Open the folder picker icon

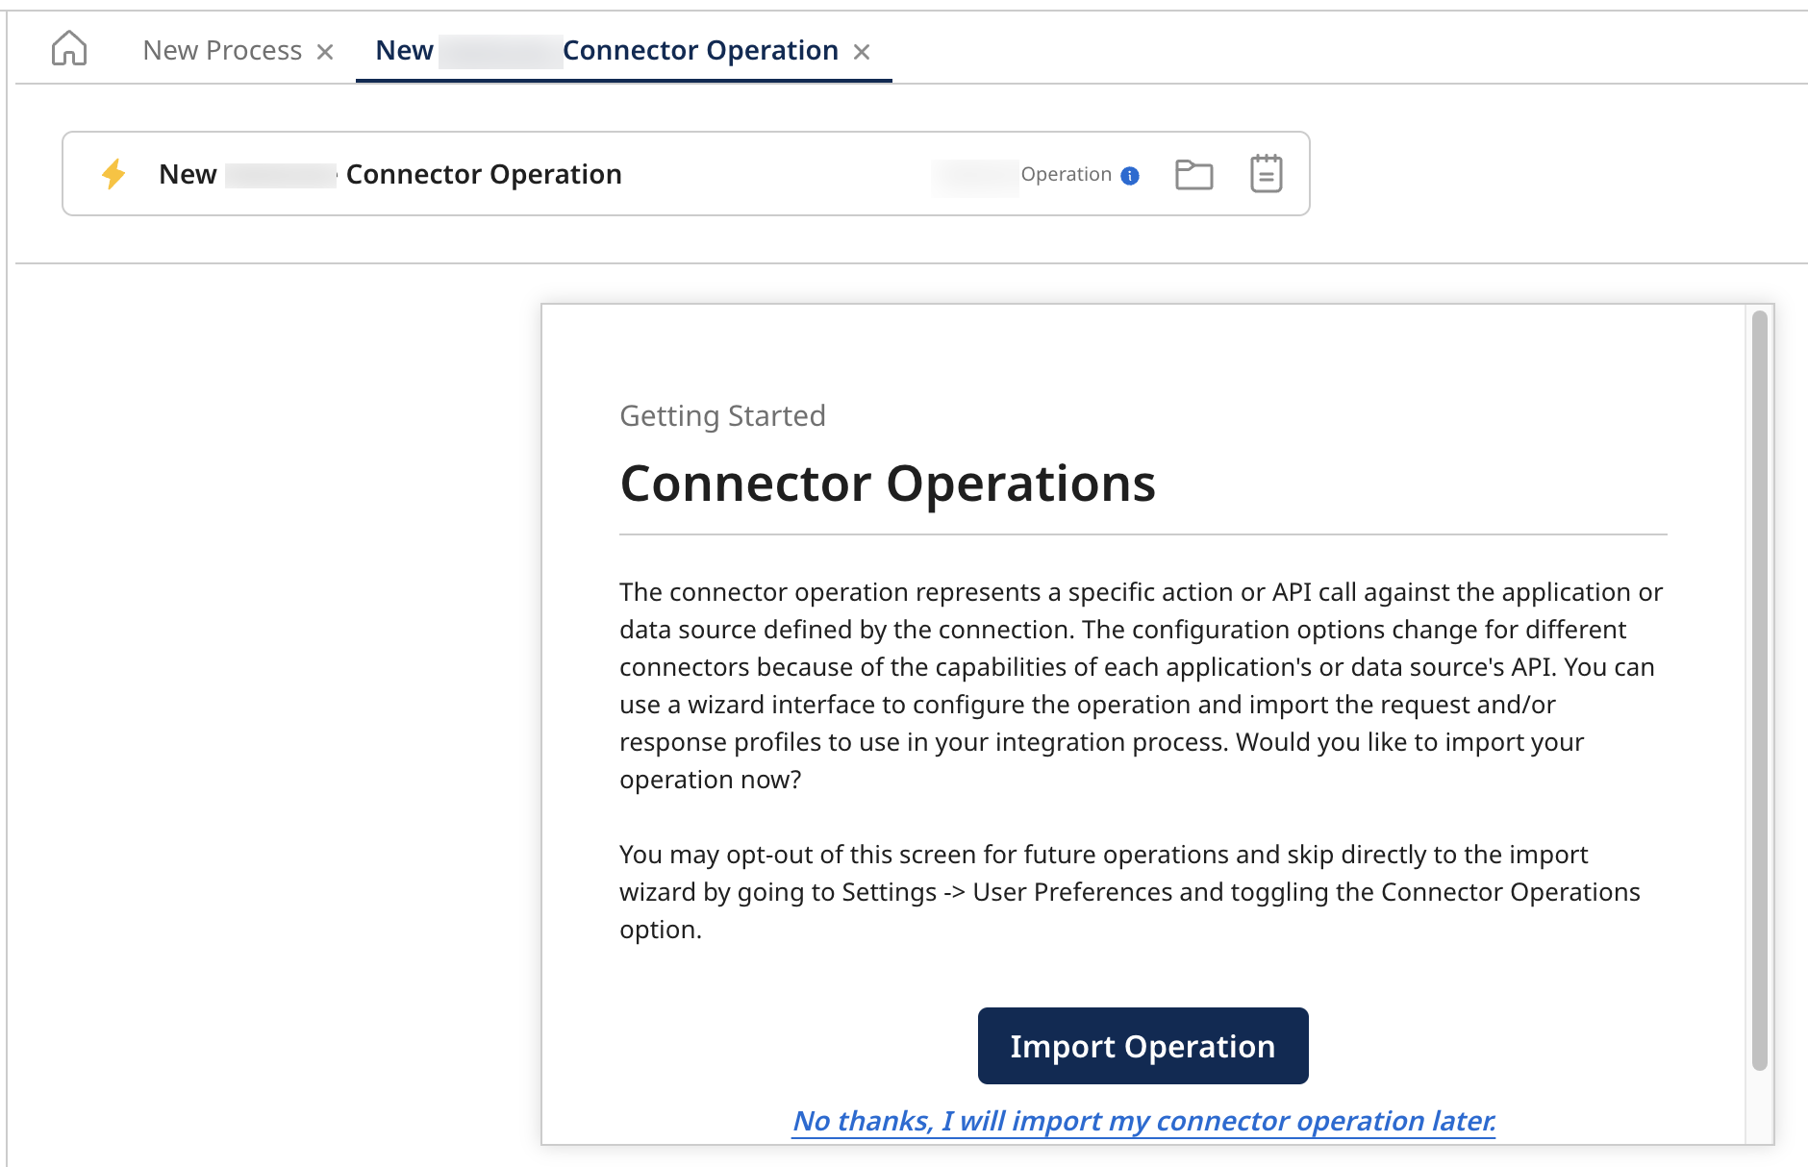[x=1194, y=174]
